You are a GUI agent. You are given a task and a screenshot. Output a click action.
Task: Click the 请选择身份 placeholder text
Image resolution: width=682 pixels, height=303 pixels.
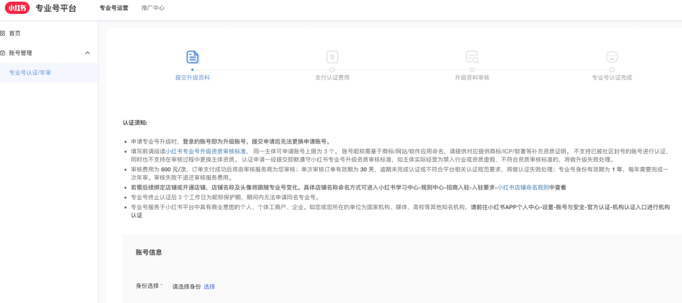click(x=186, y=287)
